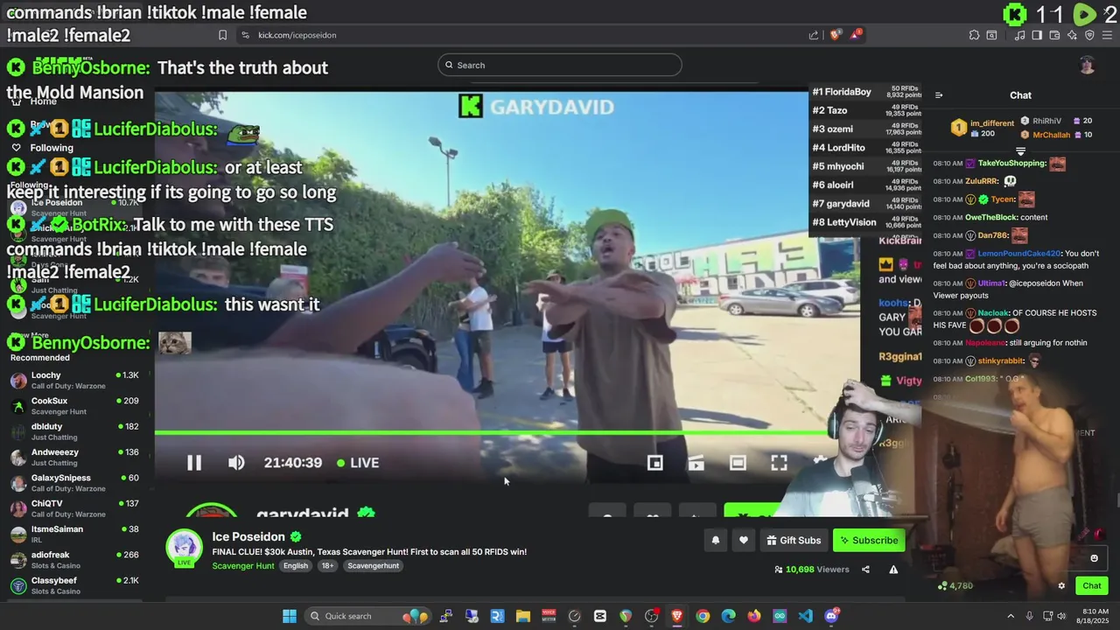Viewport: 1120px width, 630px height.
Task: Open Brave Shields lion icon
Action: click(835, 34)
